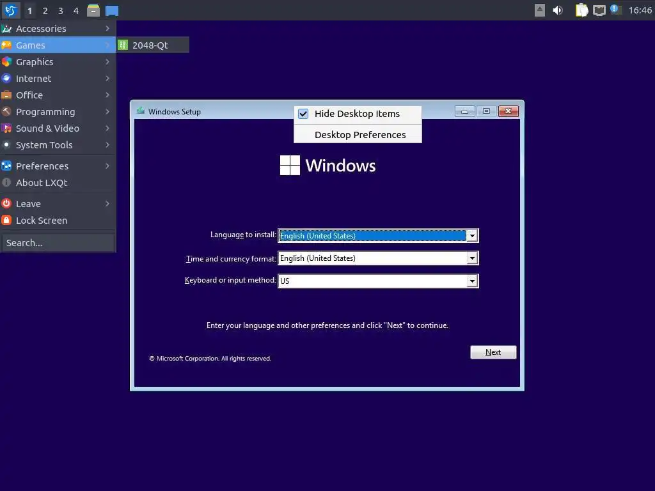Expand the Graphics submenu arrow
The height and width of the screenshot is (491, 655).
[x=107, y=62]
